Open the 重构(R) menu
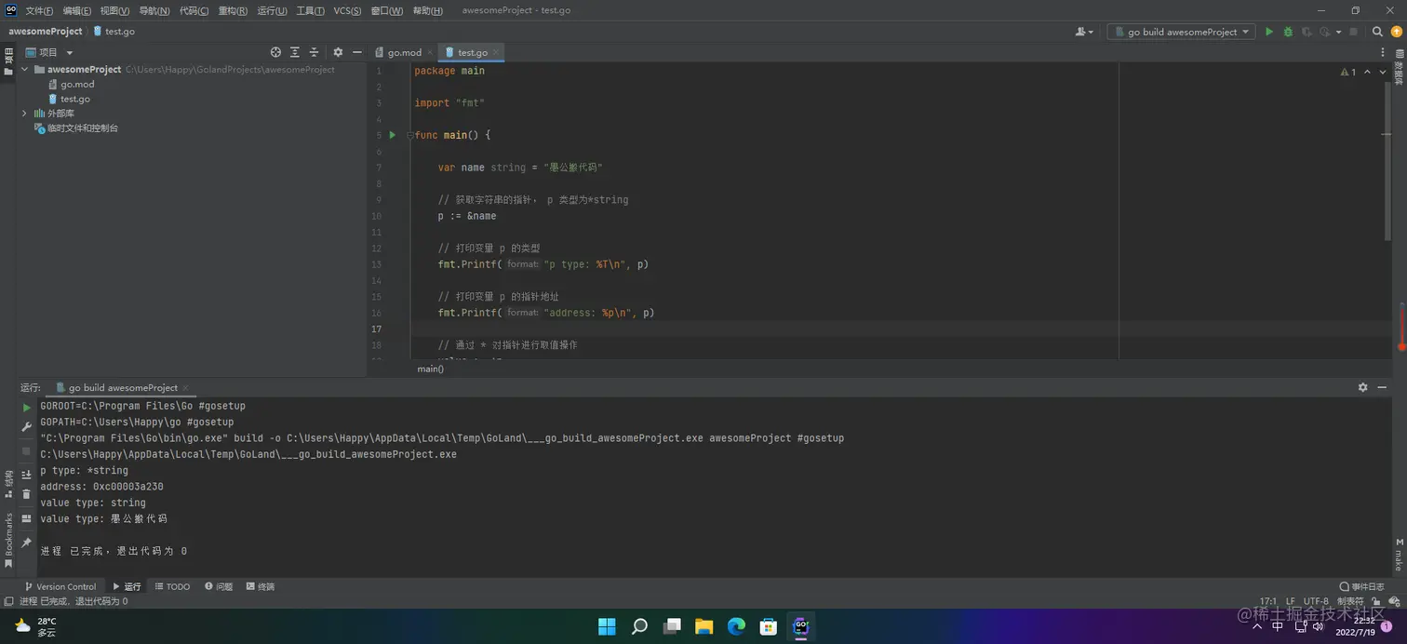Image resolution: width=1407 pixels, height=644 pixels. (x=234, y=10)
